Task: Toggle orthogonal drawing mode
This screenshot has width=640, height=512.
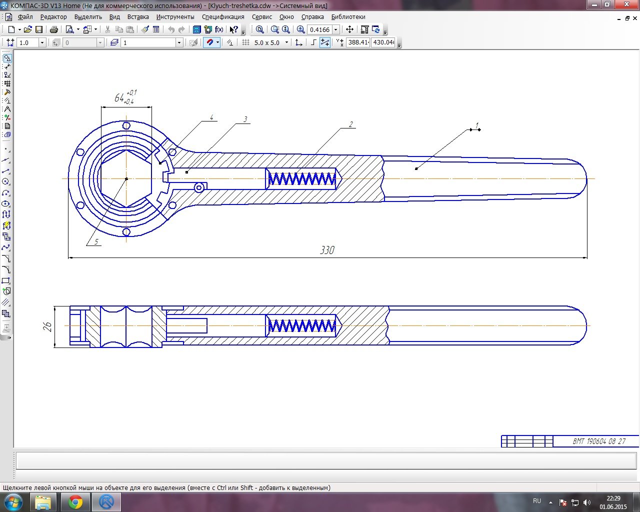Action: pyautogui.click(x=313, y=42)
